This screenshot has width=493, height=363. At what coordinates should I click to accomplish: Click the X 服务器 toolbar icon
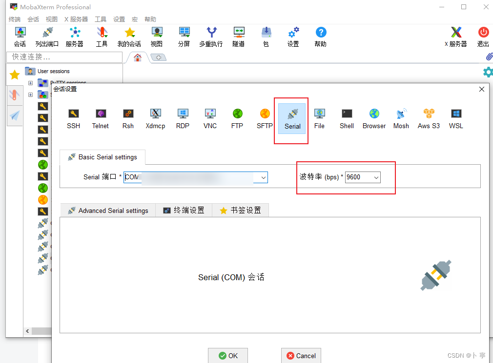pyautogui.click(x=456, y=37)
